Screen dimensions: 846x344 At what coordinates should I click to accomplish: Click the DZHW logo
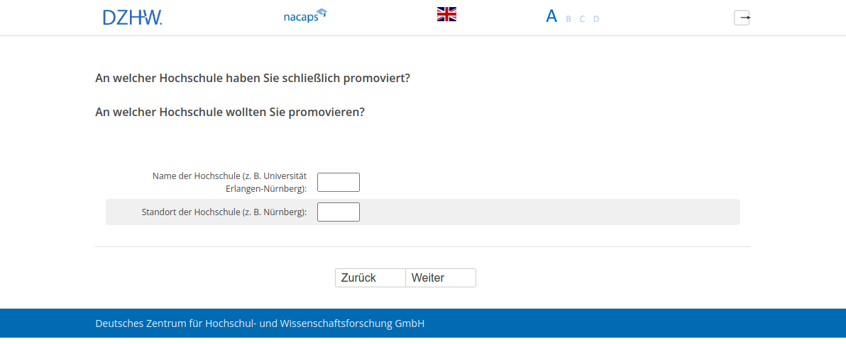pyautogui.click(x=132, y=18)
